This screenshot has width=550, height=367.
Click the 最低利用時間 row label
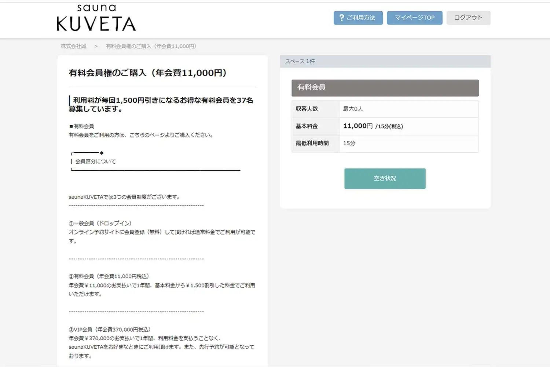tap(312, 143)
